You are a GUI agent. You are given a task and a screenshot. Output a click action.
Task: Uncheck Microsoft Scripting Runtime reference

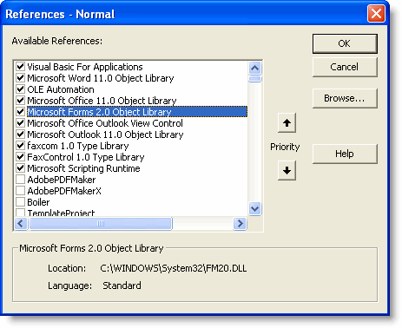pos(20,168)
